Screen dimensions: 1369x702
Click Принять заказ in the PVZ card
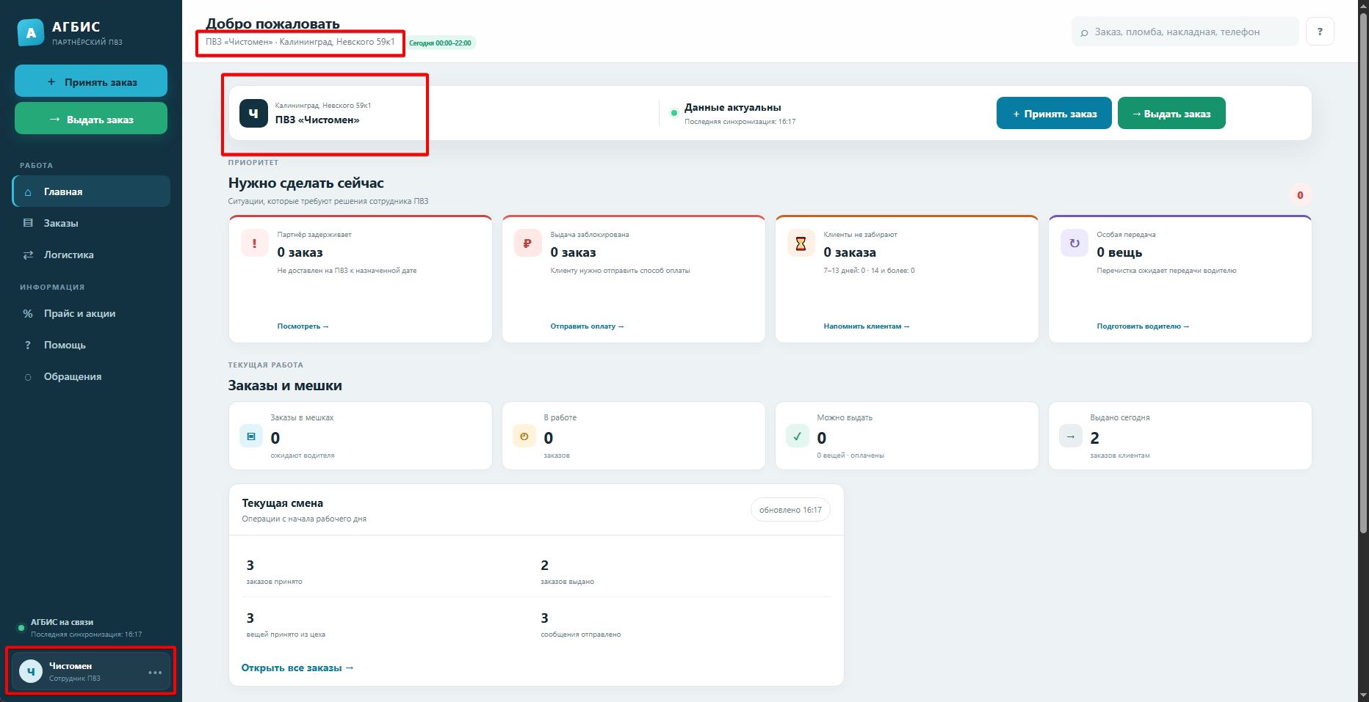(x=1054, y=114)
